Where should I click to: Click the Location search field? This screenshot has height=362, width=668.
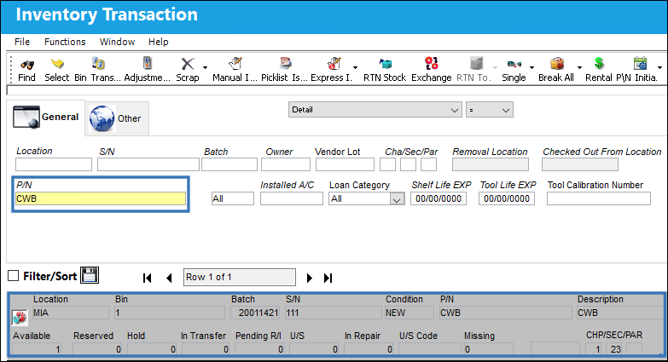pos(54,164)
